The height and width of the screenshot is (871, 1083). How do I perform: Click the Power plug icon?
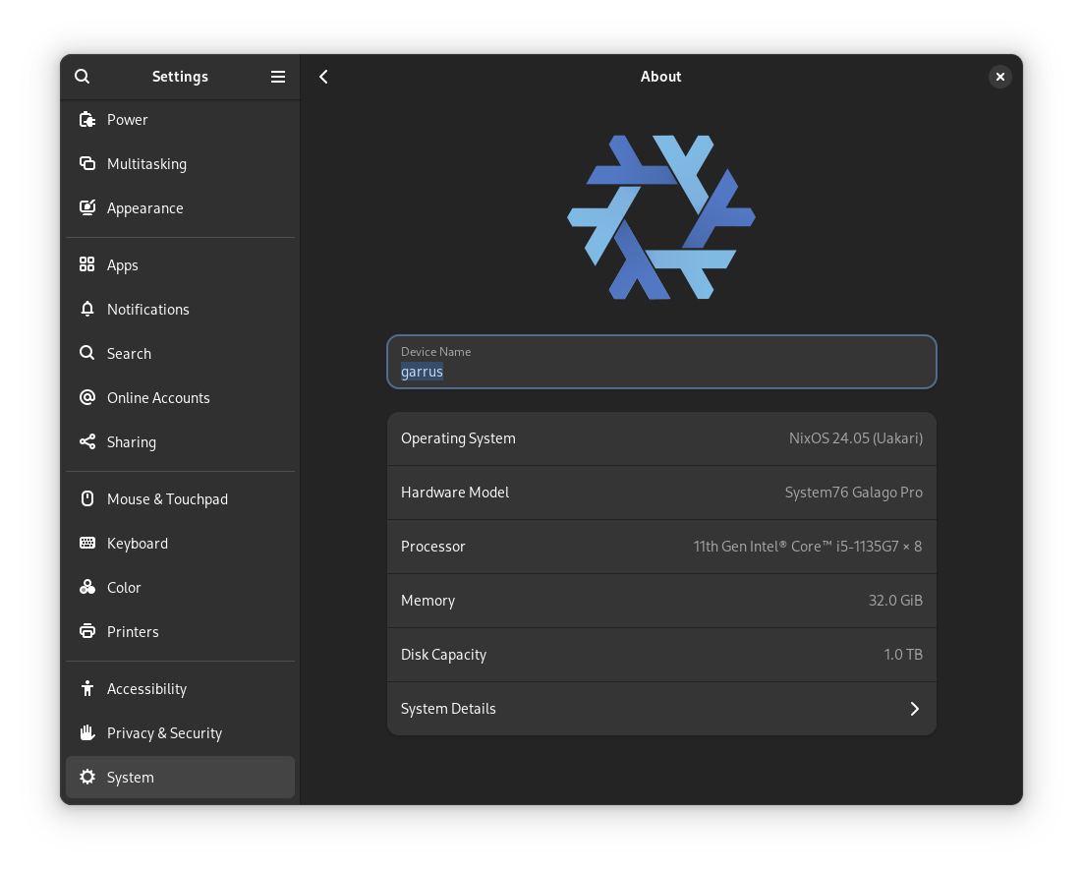(87, 120)
